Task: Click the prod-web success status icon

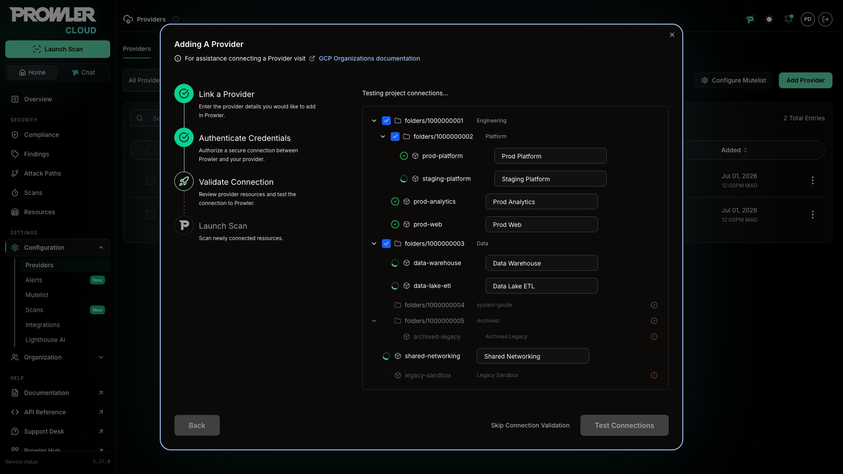Action: 395,224
